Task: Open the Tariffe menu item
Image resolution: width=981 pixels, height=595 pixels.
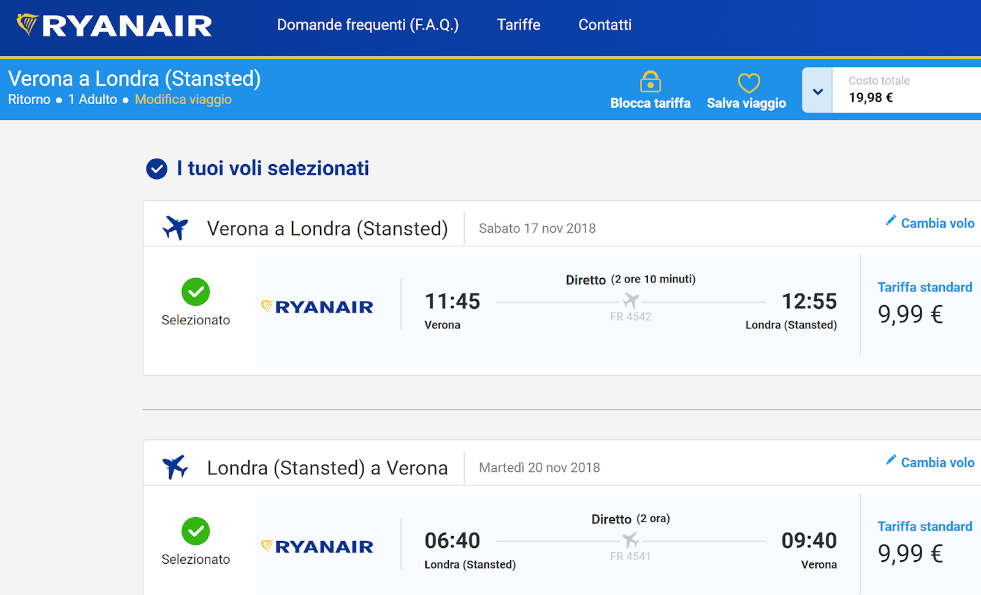Action: pos(519,25)
